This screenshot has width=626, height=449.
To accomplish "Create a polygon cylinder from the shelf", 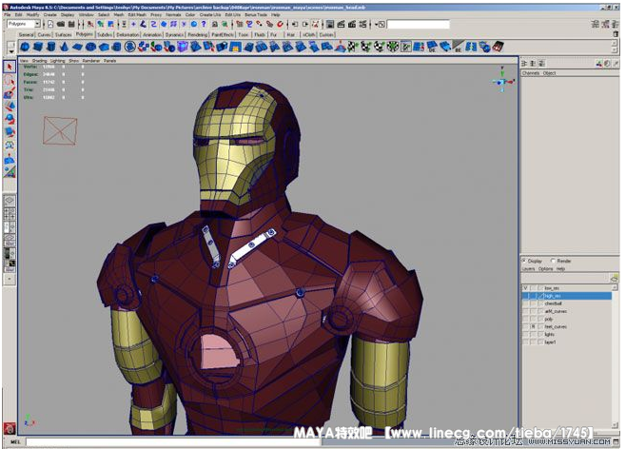I will (x=51, y=48).
